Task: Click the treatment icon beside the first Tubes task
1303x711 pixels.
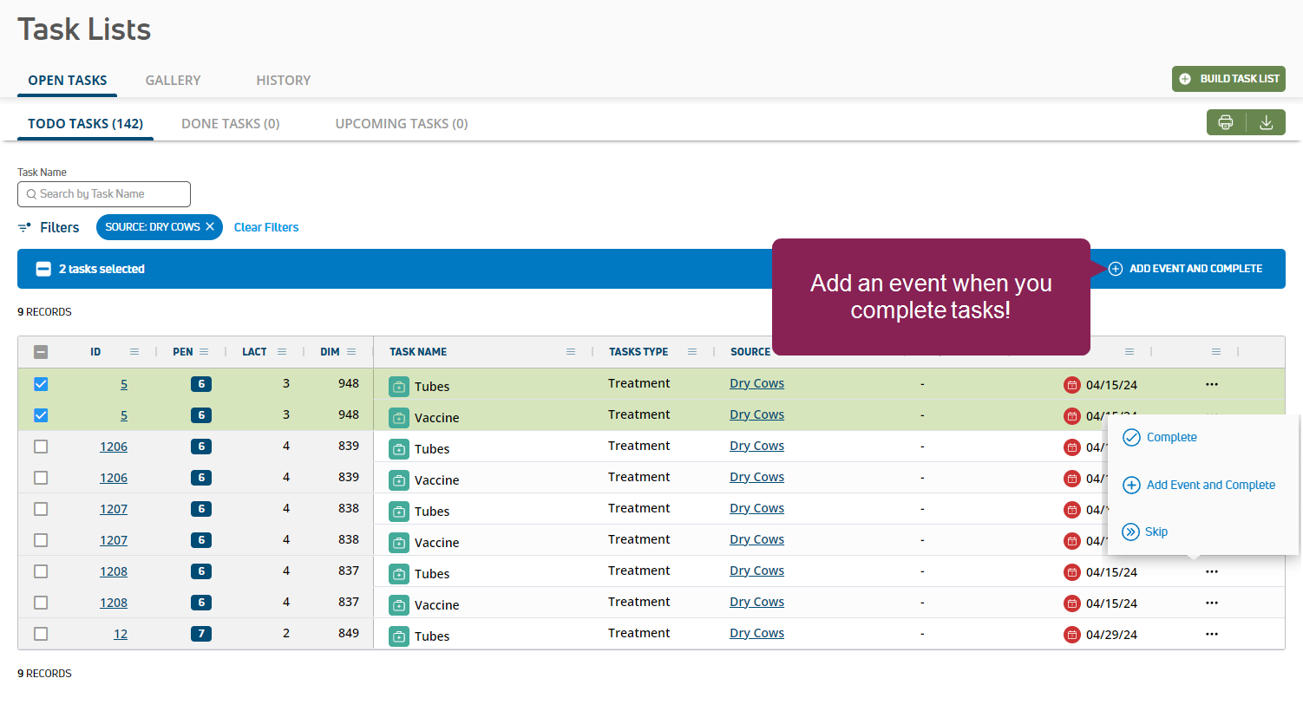Action: pos(398,386)
